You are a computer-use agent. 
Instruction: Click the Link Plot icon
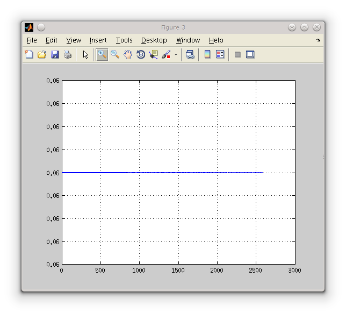coord(190,54)
